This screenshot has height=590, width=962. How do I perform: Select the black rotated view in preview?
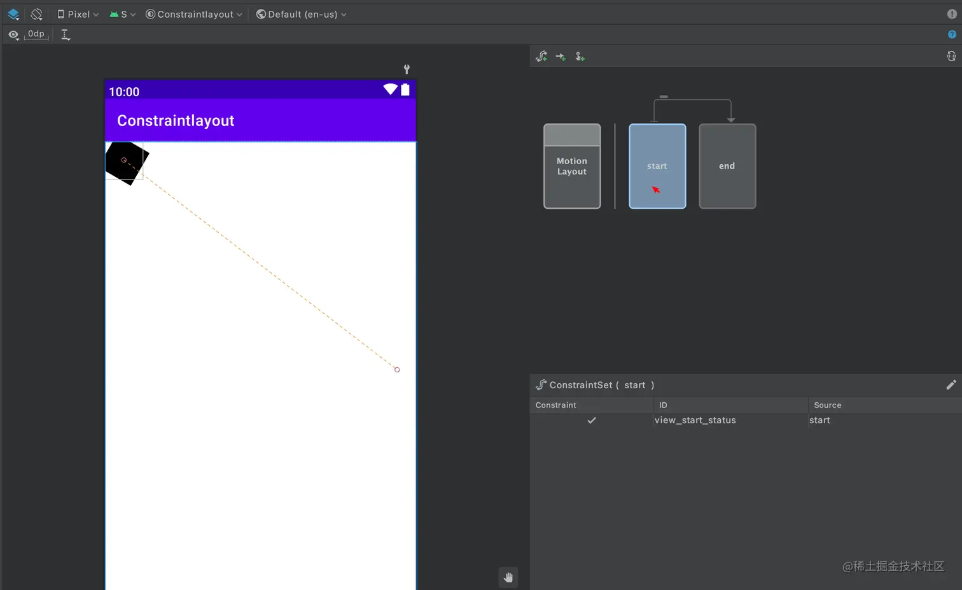point(127,163)
